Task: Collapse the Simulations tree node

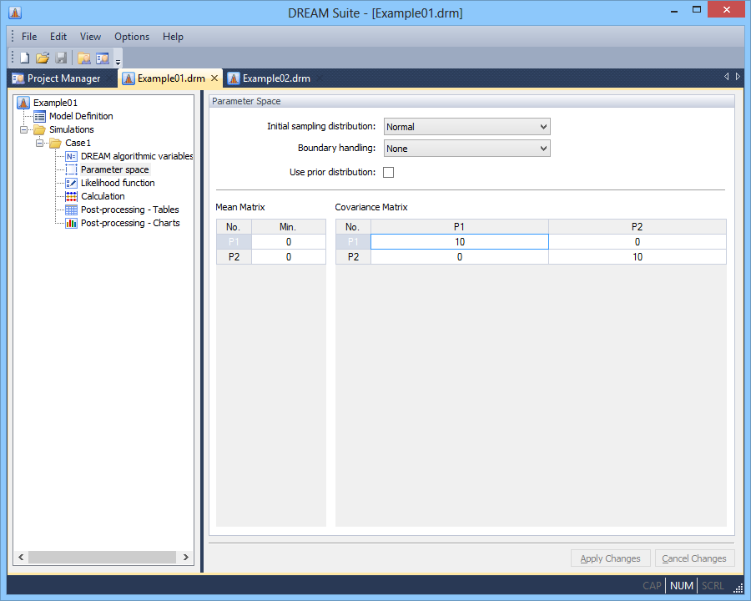Action: (23, 129)
